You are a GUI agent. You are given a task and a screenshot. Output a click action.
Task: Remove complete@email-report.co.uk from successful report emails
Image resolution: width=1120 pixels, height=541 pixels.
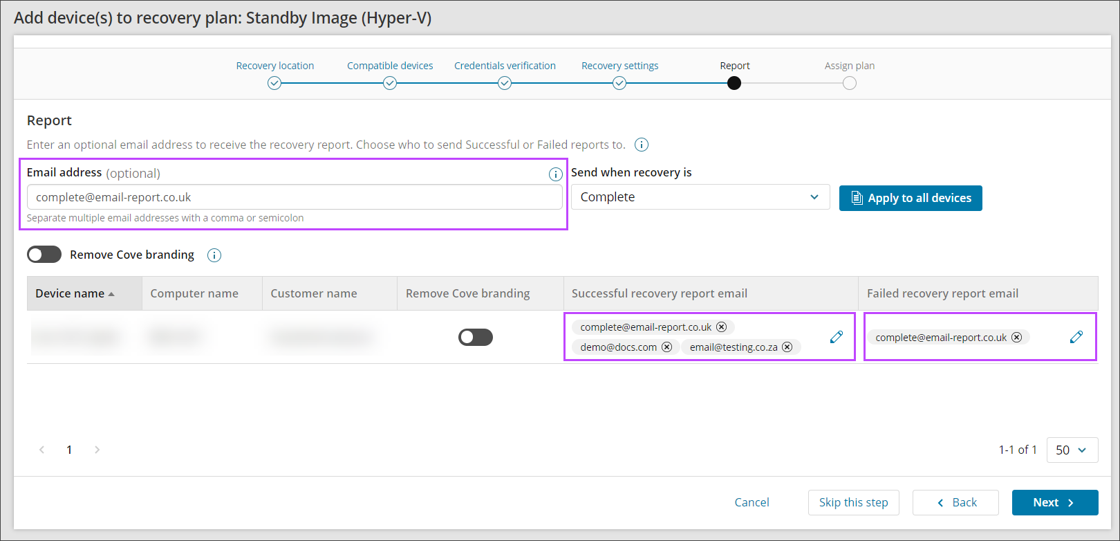tap(722, 327)
